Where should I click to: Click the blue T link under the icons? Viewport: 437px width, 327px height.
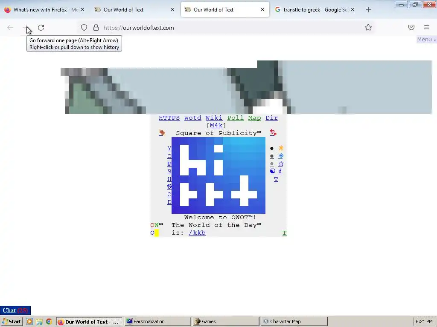276,179
